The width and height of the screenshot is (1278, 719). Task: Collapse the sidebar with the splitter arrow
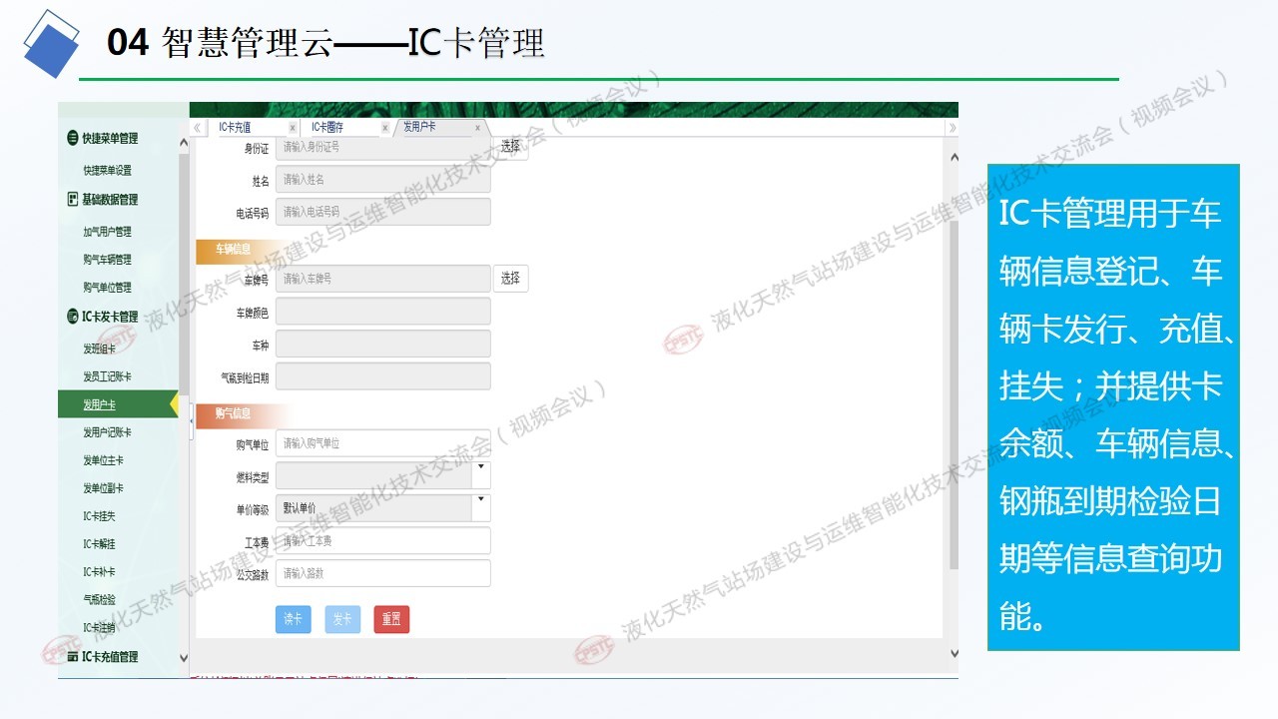[x=192, y=420]
